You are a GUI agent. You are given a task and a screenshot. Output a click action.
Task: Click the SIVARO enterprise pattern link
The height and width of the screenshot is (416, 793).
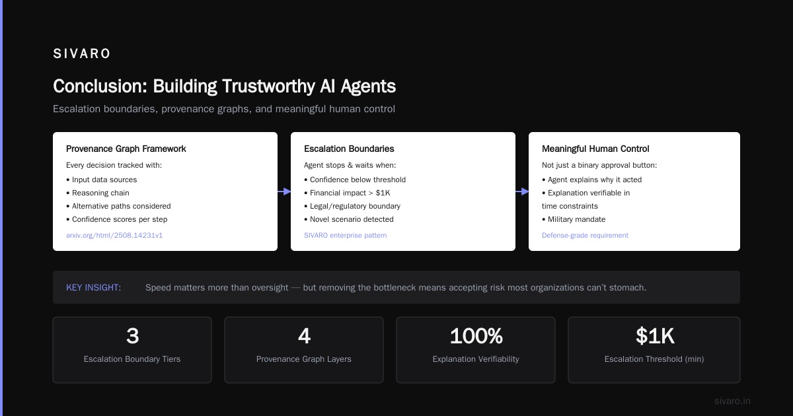pyautogui.click(x=345, y=235)
